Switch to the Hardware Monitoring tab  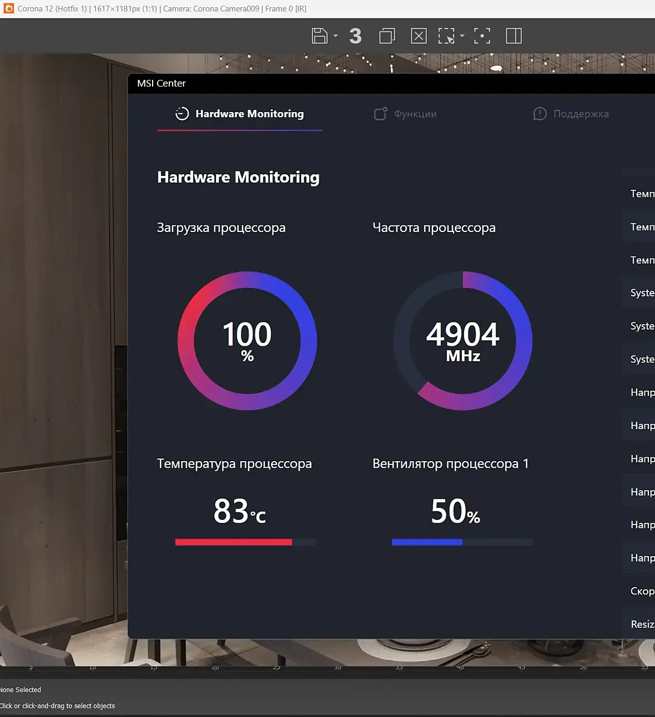240,114
